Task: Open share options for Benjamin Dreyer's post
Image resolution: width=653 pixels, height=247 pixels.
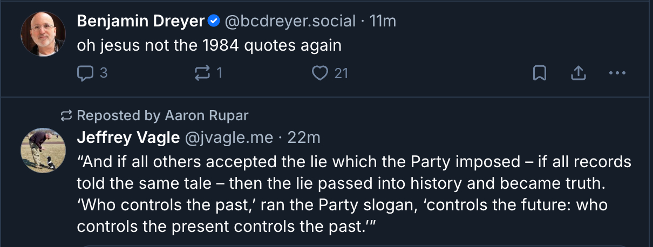Action: 578,73
